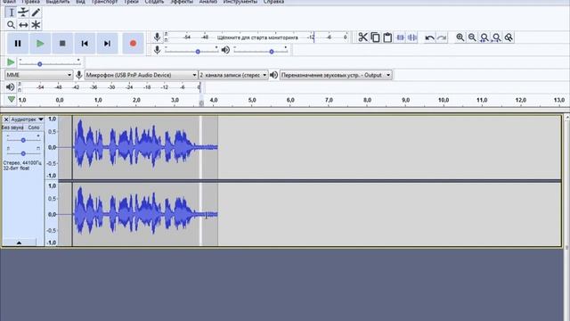Click the device toolbar microphone icon
Image resolution: width=570 pixels, height=321 pixels.
79,75
